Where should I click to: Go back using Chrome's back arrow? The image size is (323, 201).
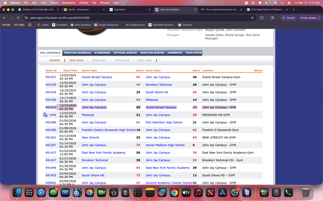coord(4,18)
